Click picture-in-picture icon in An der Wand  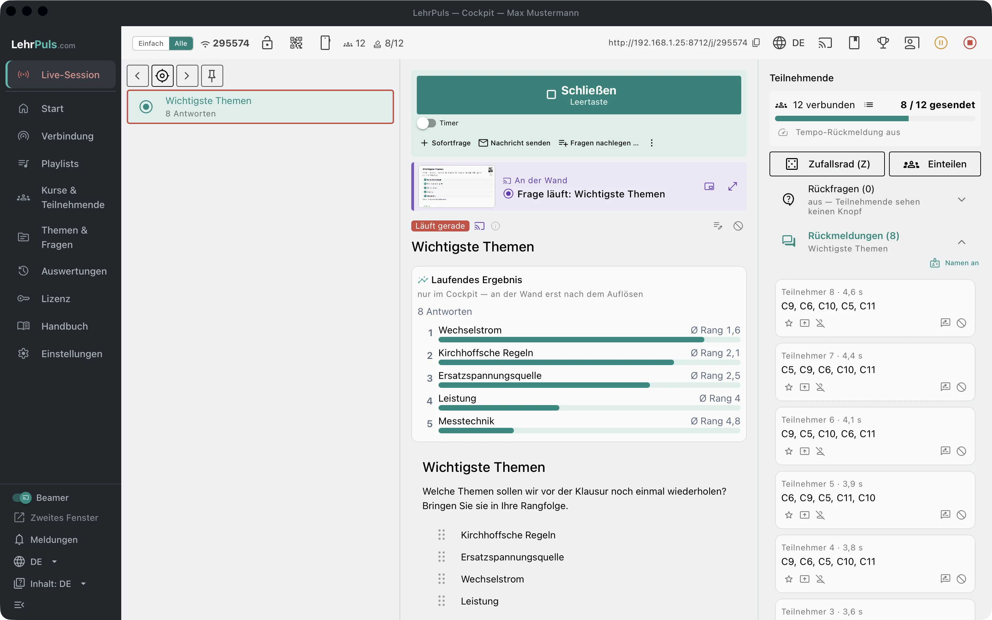[x=709, y=187]
